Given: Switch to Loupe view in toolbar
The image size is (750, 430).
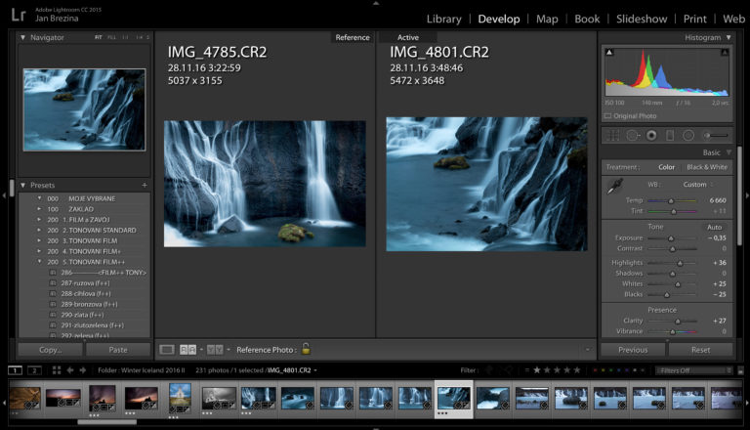Looking at the screenshot, I should [167, 349].
